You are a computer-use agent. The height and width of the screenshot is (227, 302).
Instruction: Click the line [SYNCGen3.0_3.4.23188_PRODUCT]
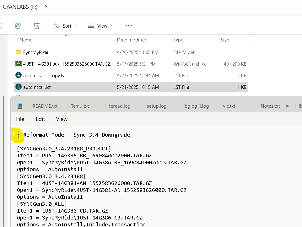click(x=64, y=149)
